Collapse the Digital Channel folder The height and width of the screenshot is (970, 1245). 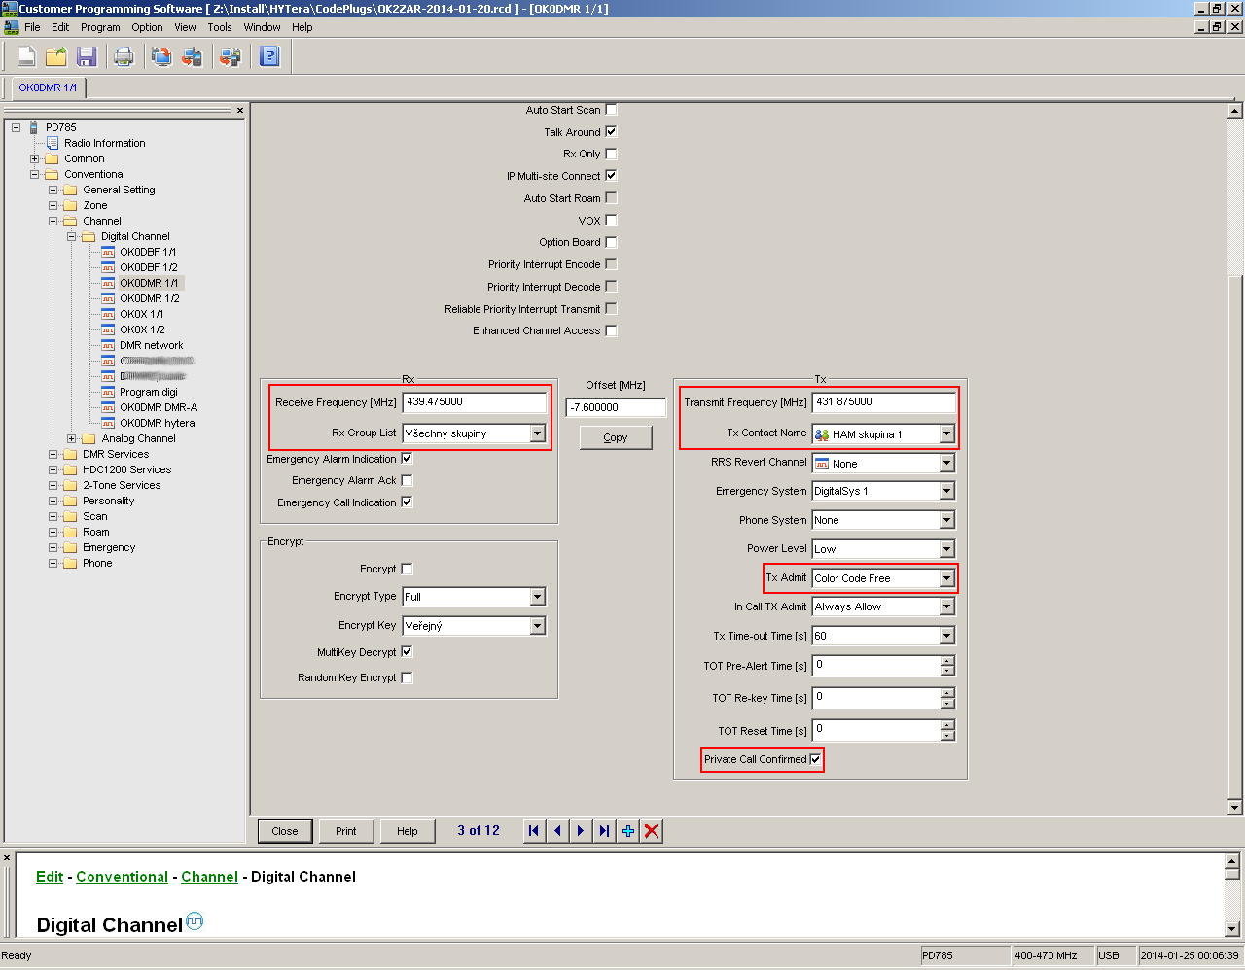click(71, 236)
